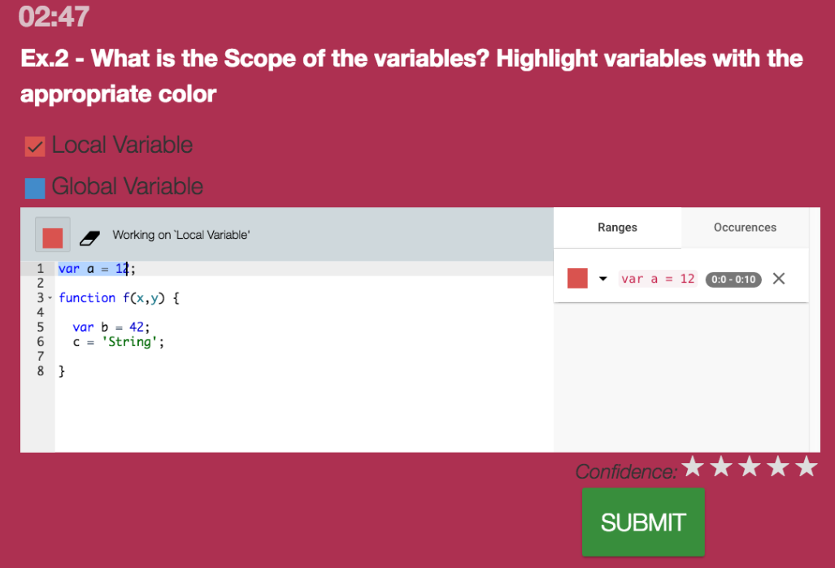
Task: Select the Global Variable blue checkbox
Action: coord(35,188)
